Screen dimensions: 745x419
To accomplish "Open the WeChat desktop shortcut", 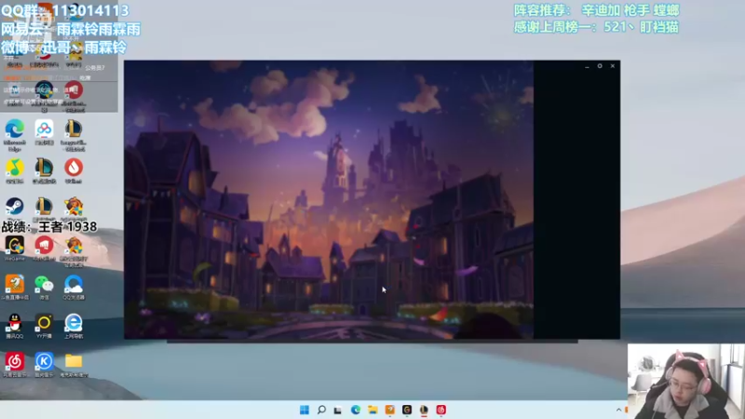I will tap(44, 285).
